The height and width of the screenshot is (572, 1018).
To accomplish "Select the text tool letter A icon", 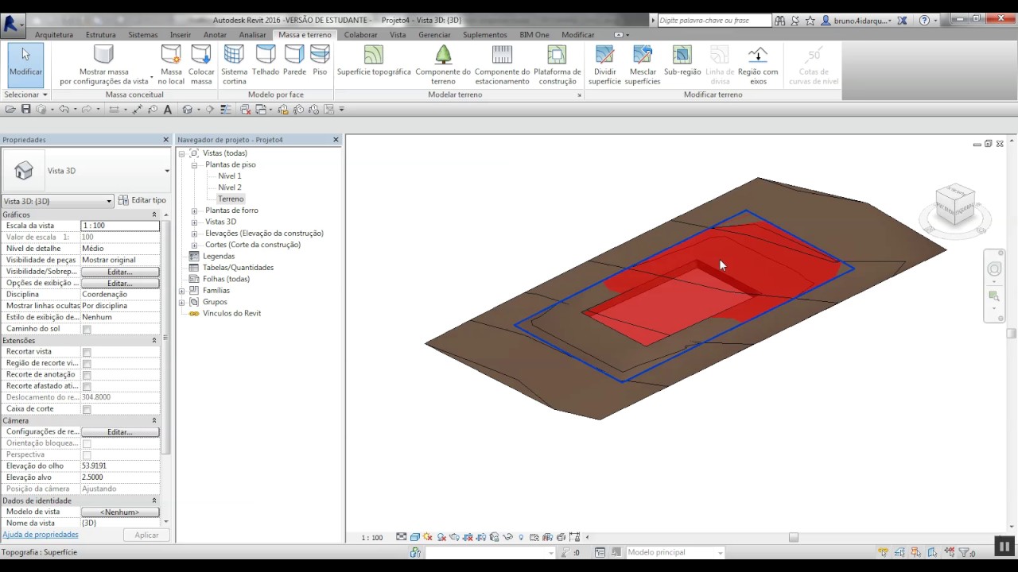I will [x=168, y=110].
